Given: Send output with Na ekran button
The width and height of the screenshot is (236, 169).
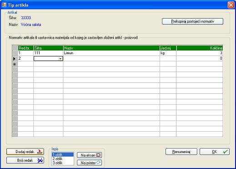Looking at the screenshot, I should (x=89, y=155).
